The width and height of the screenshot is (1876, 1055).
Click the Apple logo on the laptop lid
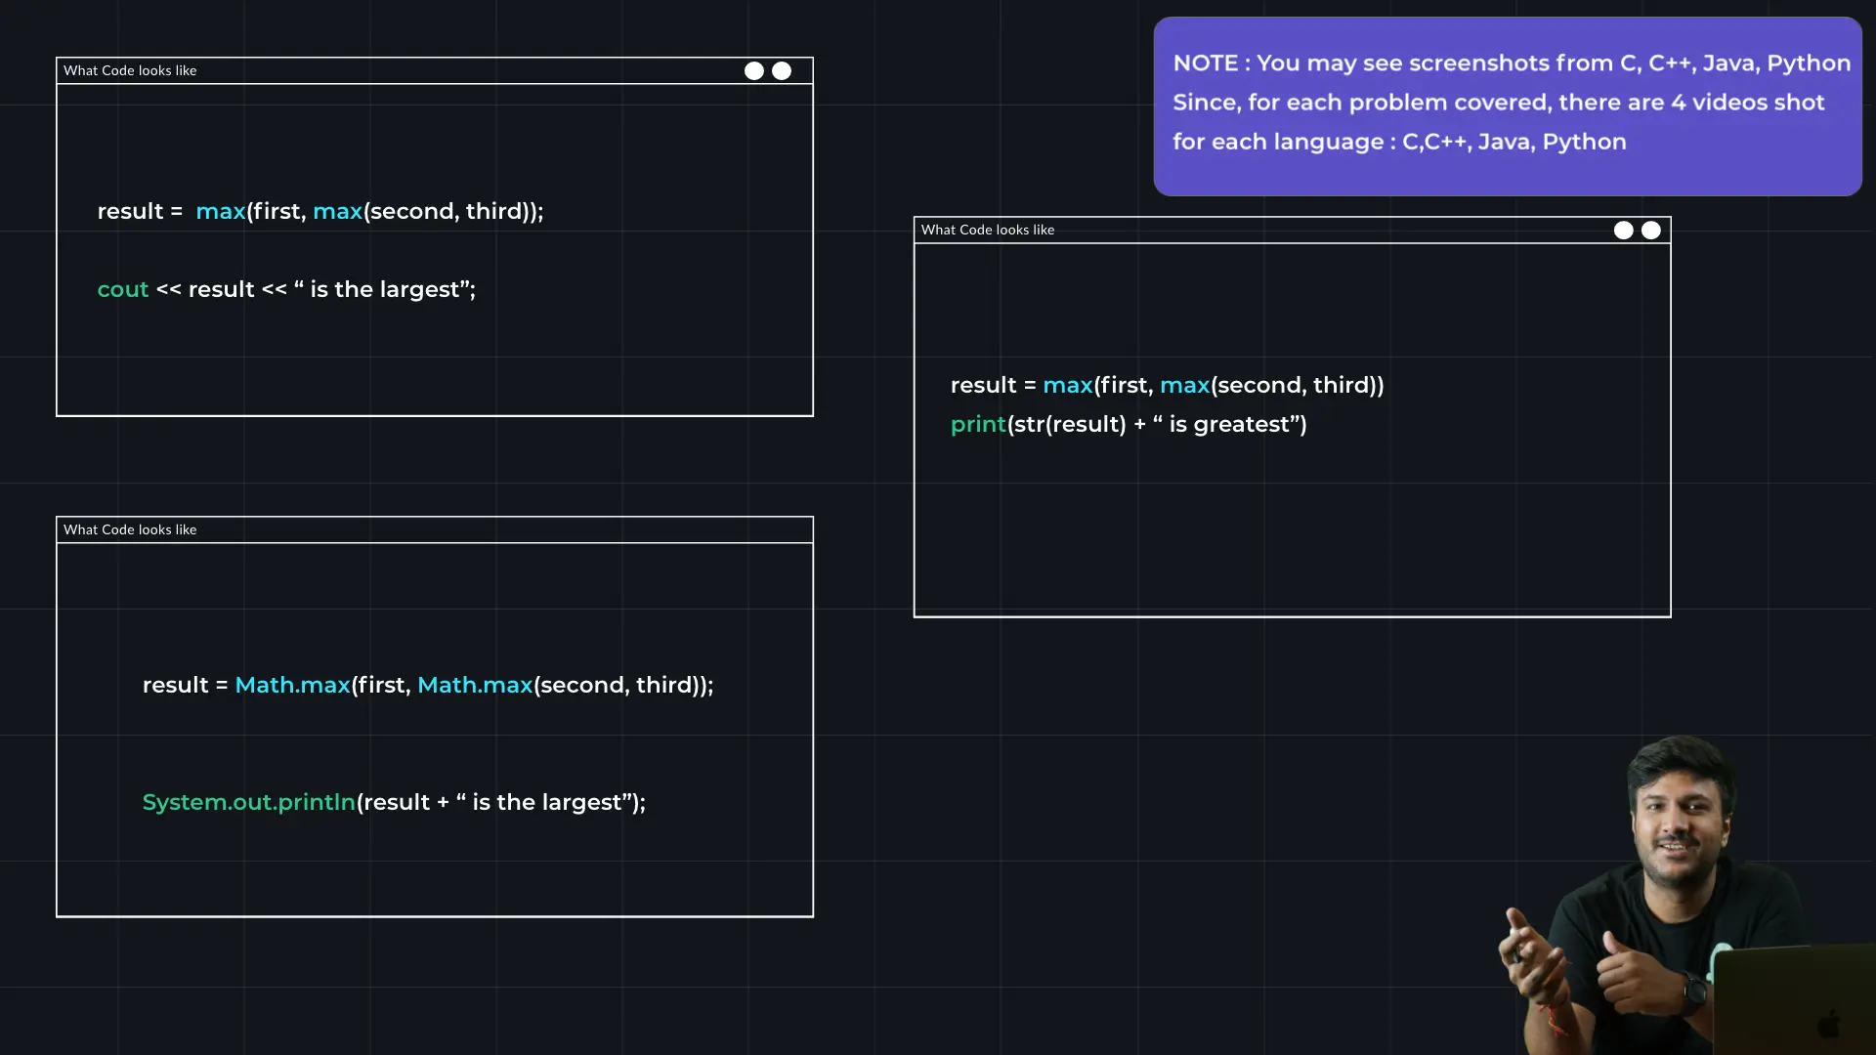1828,1024
